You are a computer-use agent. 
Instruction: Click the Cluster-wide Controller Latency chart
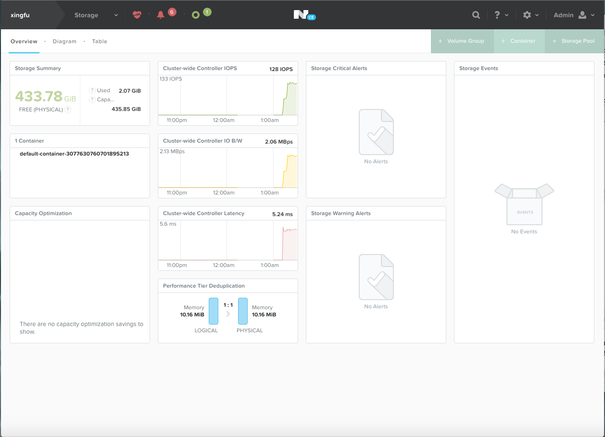(228, 241)
